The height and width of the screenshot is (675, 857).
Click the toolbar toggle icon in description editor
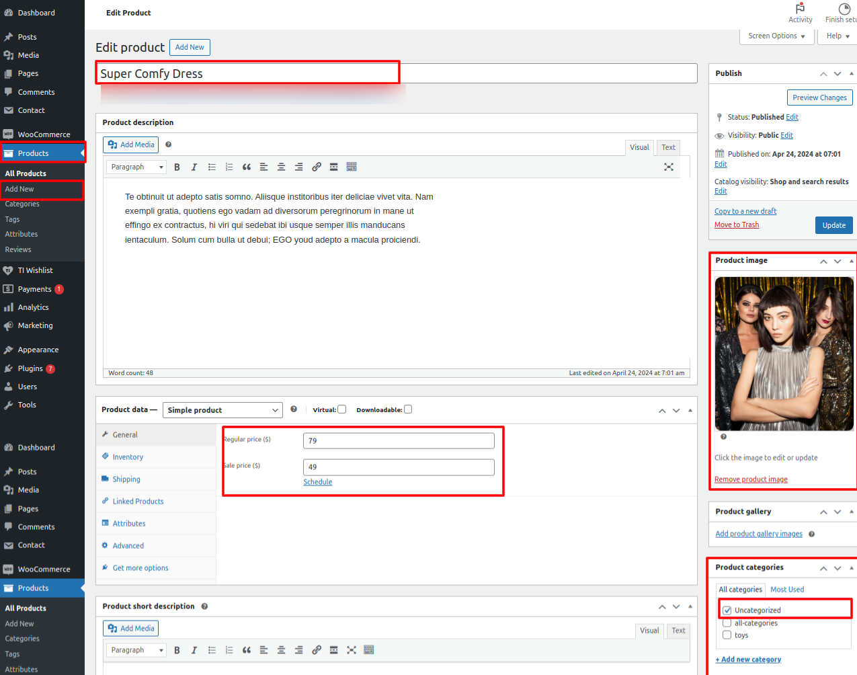tap(352, 167)
